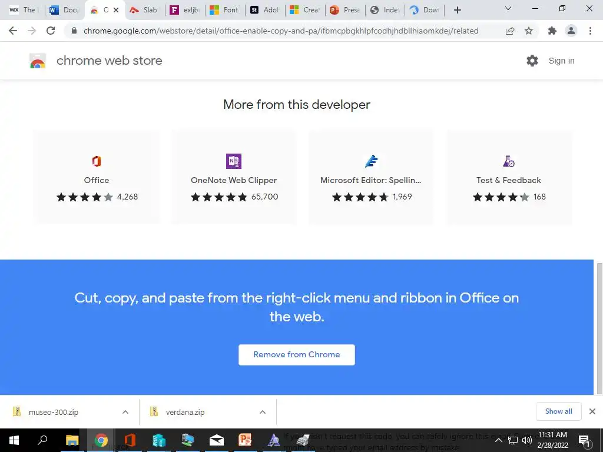Screen dimensions: 603x452
Task: Open Chrome Web Store settings gear
Action: tap(532, 61)
